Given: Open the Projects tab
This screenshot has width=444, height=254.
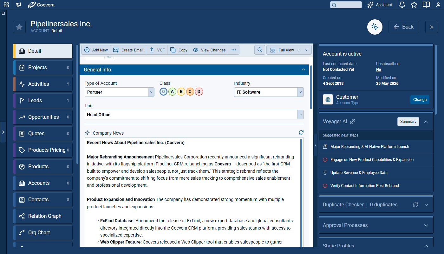Looking at the screenshot, I should 43,68.
